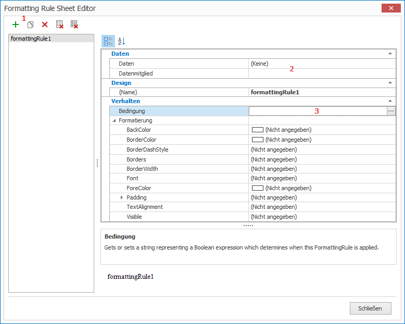
Task: Click the BackColor color swatch
Action: point(258,130)
